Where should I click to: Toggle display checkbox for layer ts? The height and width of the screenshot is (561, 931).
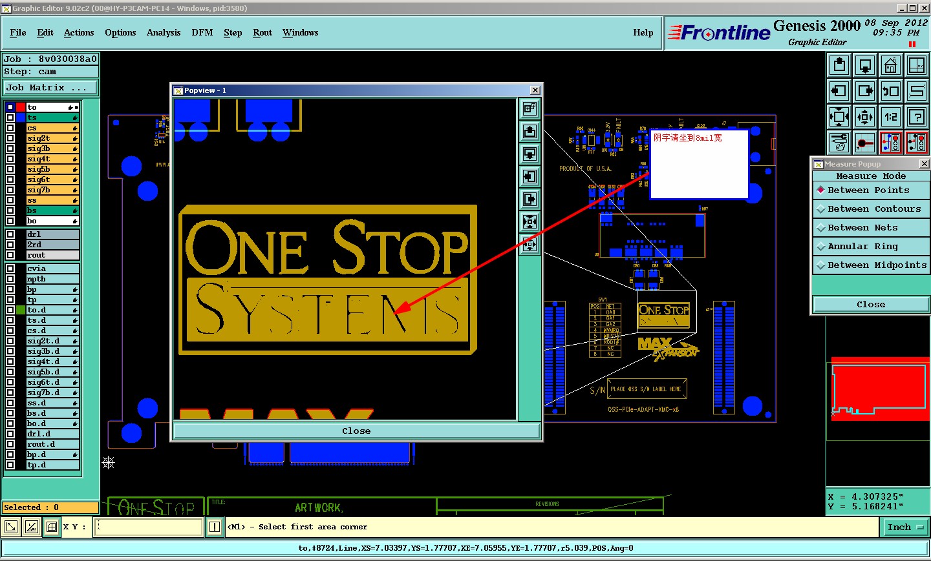[10, 117]
